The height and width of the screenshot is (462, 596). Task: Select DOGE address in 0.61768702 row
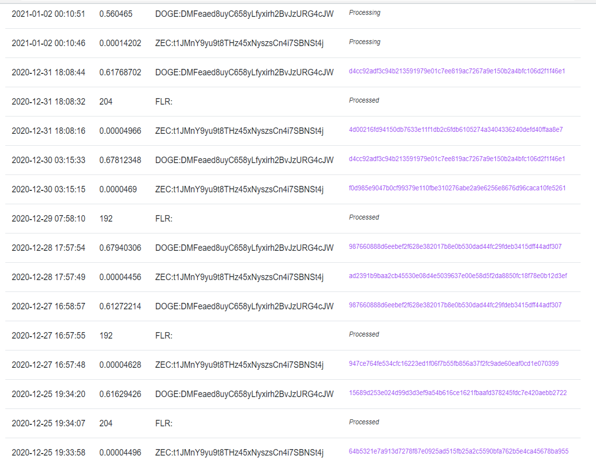pyautogui.click(x=244, y=72)
